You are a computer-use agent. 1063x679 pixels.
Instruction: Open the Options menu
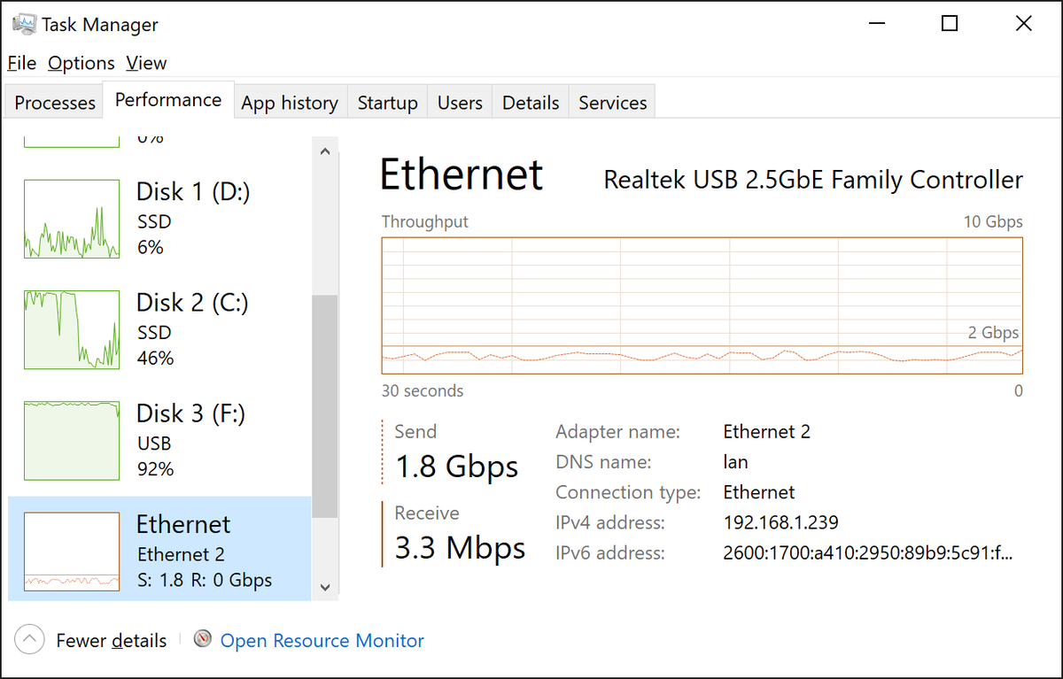pos(81,63)
